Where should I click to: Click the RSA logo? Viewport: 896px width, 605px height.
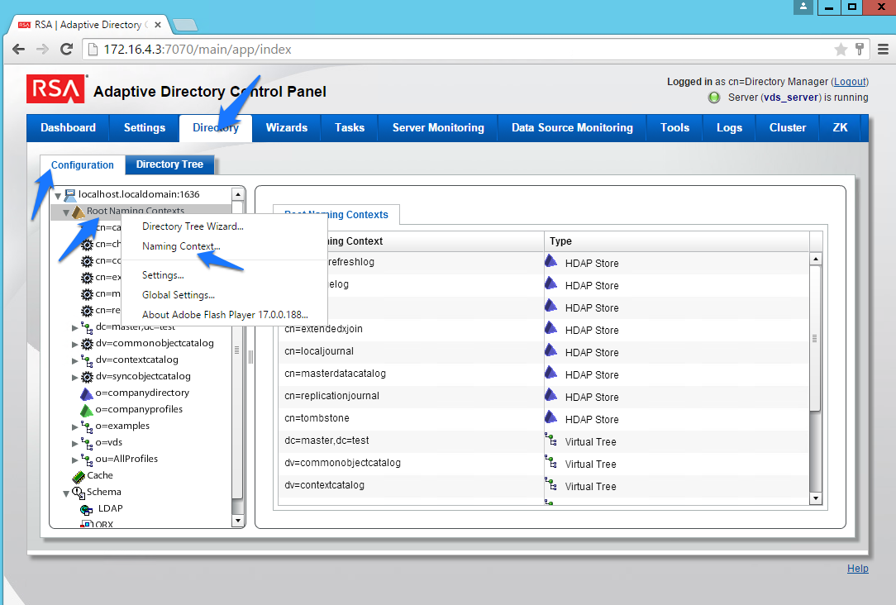coord(56,89)
